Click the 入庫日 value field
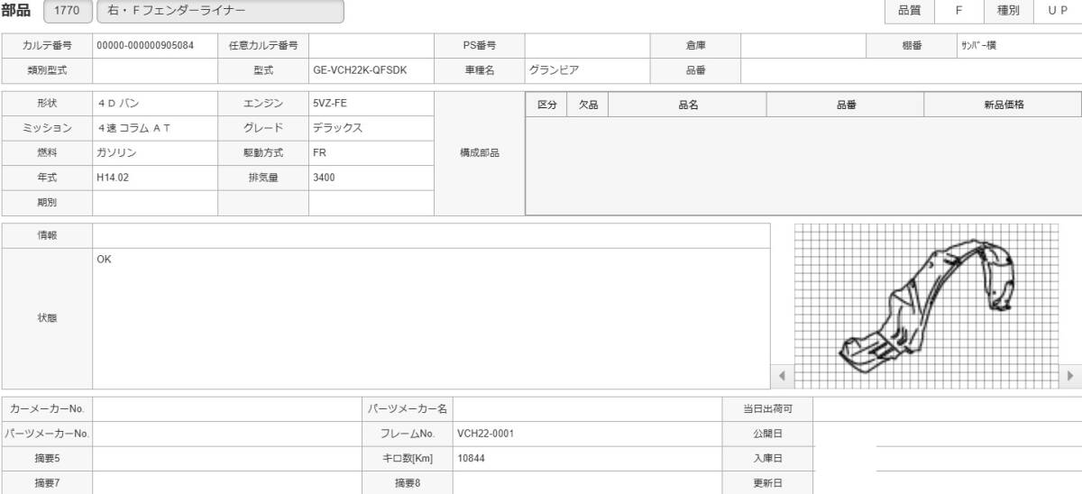The height and width of the screenshot is (494, 1082). [x=947, y=458]
